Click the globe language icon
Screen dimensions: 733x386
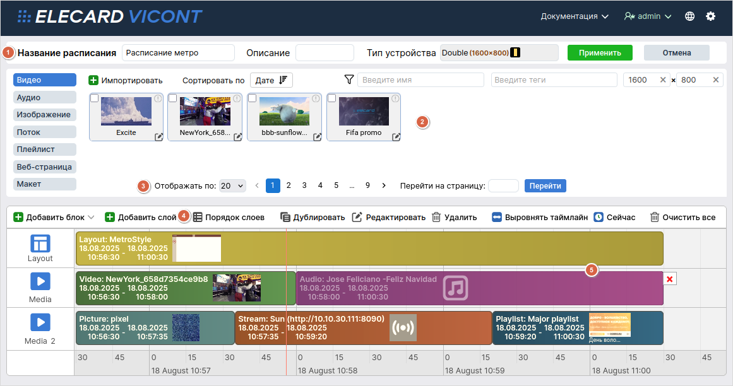(689, 16)
